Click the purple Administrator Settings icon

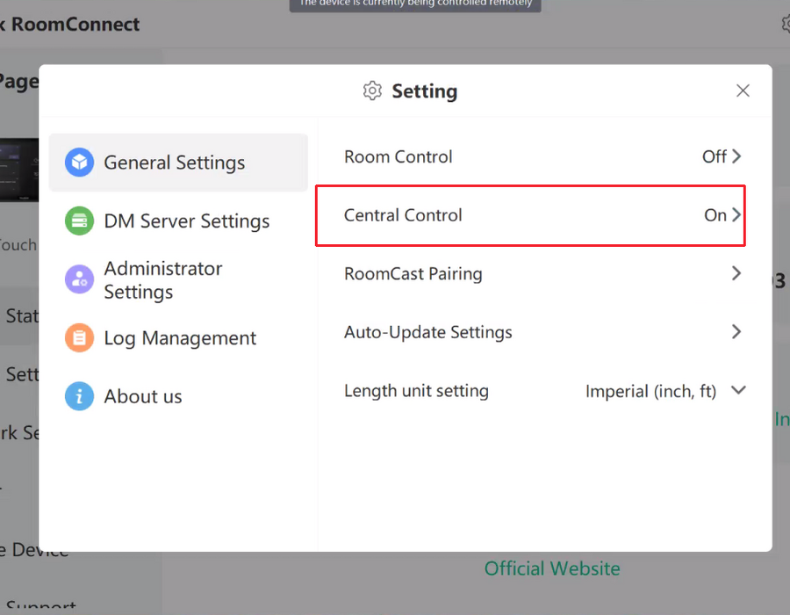point(79,279)
